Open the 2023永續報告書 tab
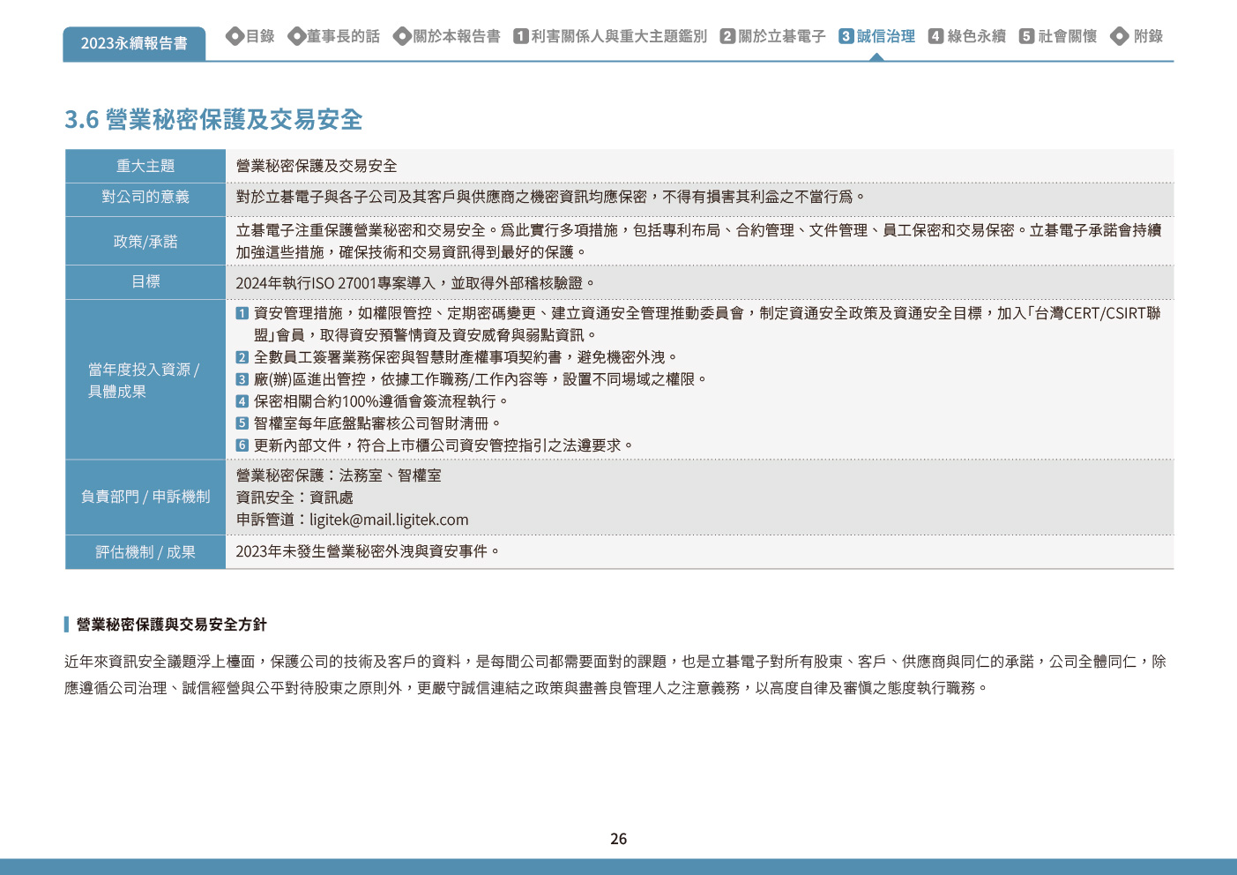Image resolution: width=1237 pixels, height=875 pixels. [x=134, y=43]
